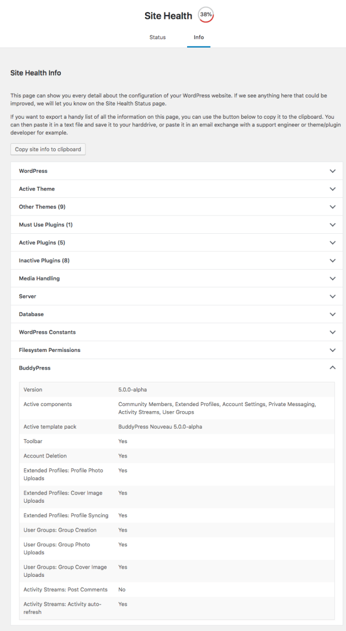Viewport: 346px width, 631px height.
Task: Open the Active Theme section title
Action: [x=37, y=189]
